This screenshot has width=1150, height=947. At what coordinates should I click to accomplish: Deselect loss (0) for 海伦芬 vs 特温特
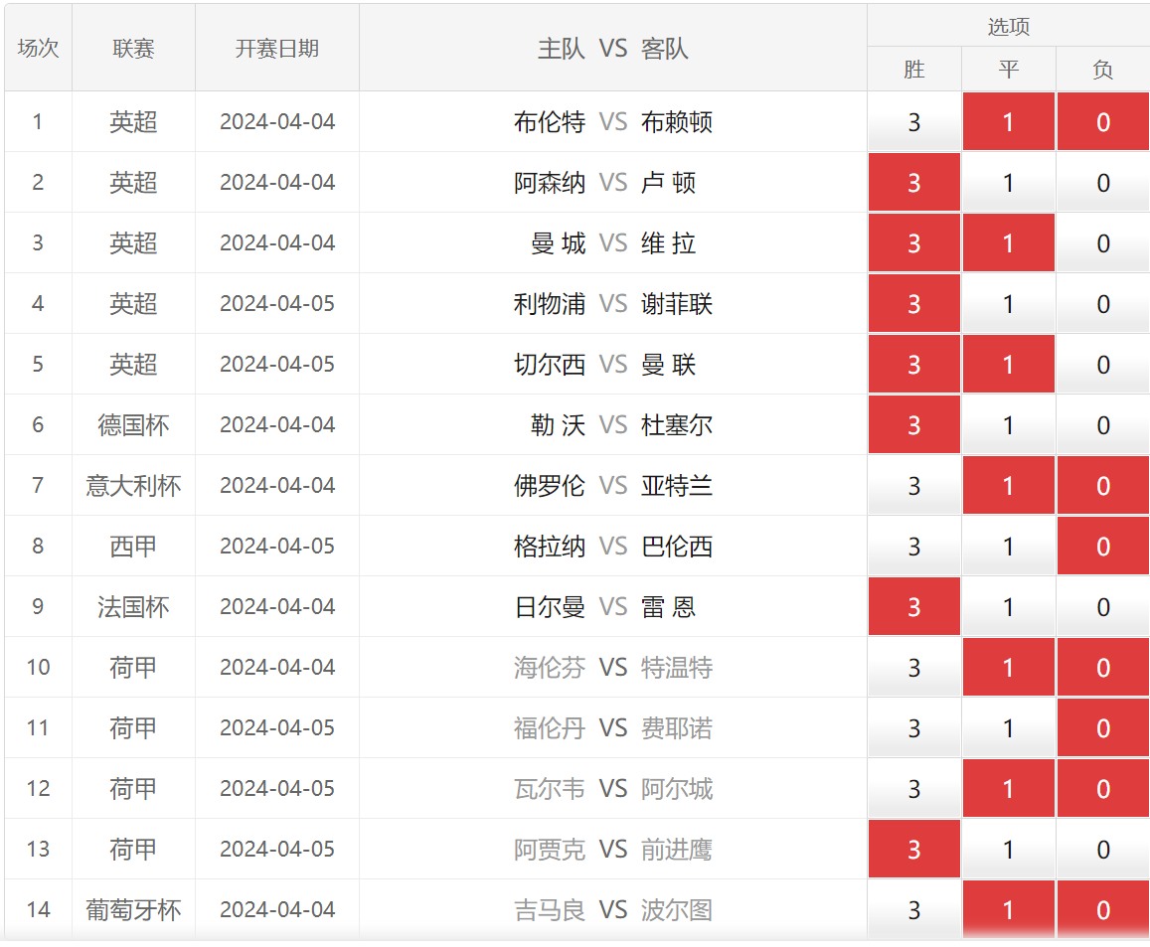click(1103, 667)
